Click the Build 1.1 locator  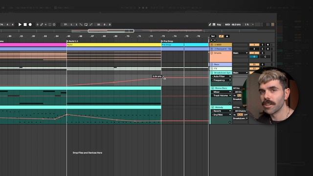click(72, 41)
